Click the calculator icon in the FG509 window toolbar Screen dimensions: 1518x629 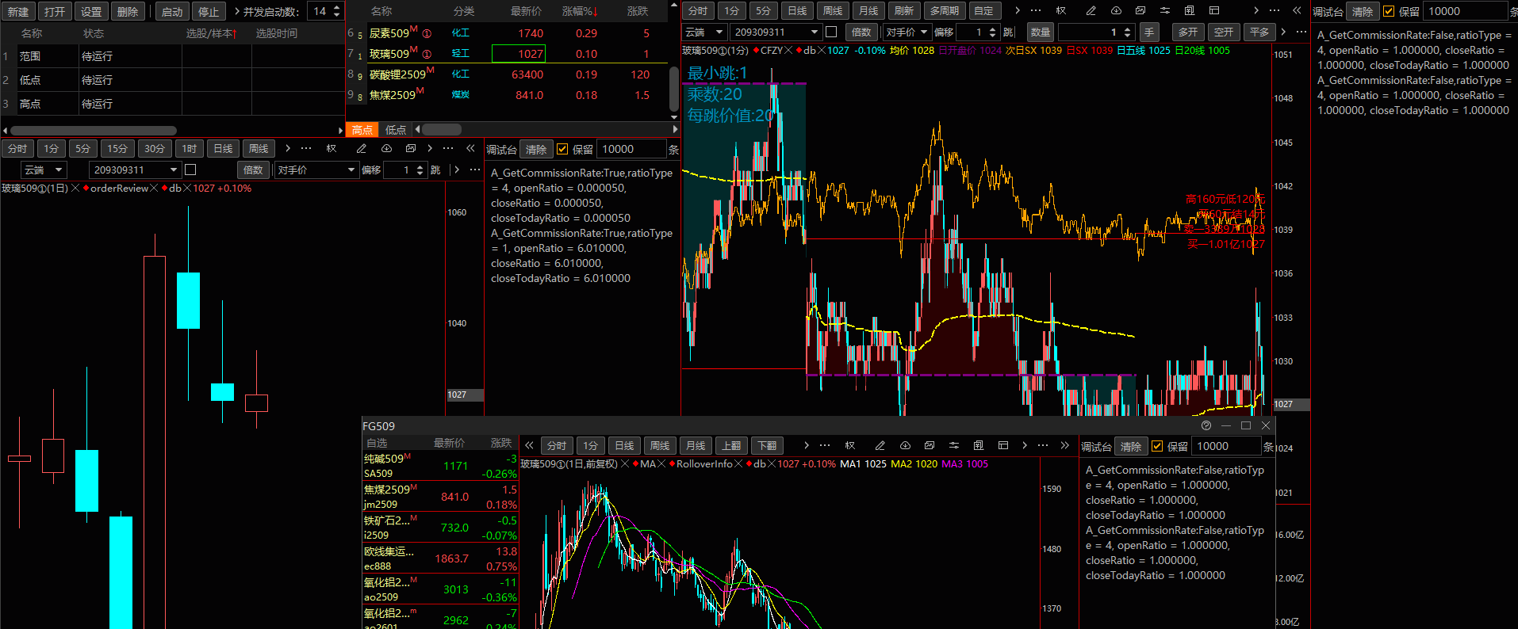(979, 446)
